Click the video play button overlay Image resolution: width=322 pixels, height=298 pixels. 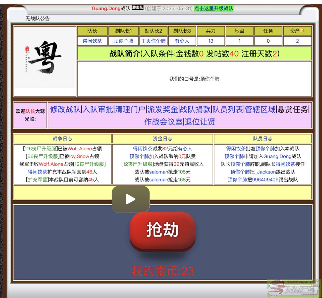(131, 199)
